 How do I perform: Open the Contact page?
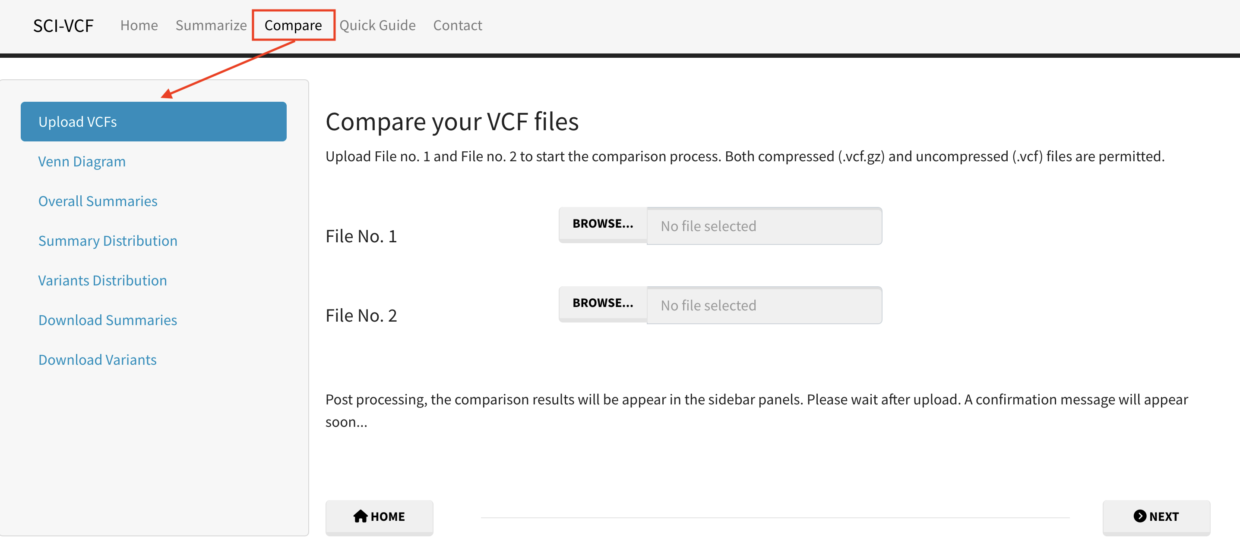[457, 25]
